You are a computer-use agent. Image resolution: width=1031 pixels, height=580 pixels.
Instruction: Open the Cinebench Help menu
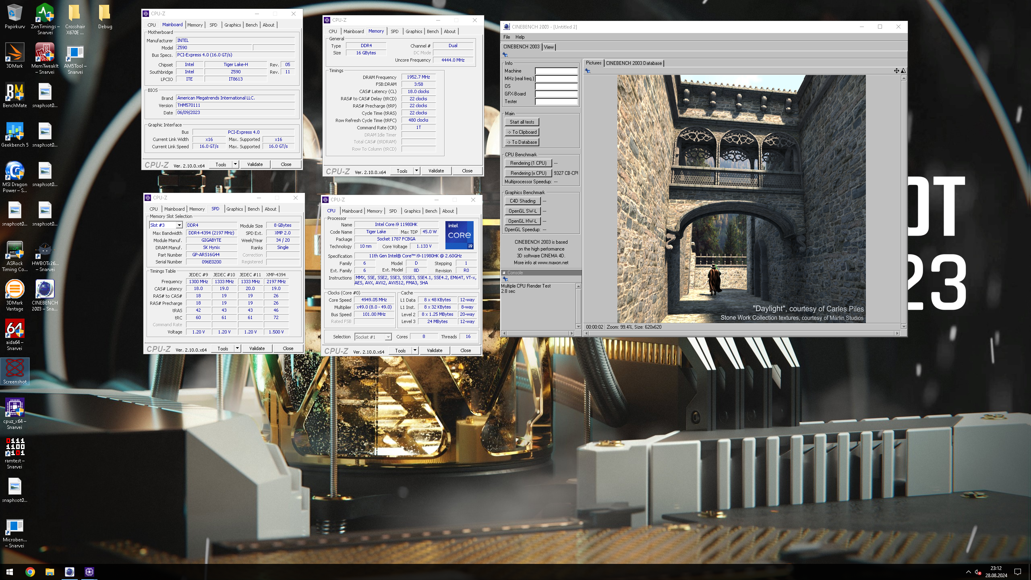click(x=520, y=37)
